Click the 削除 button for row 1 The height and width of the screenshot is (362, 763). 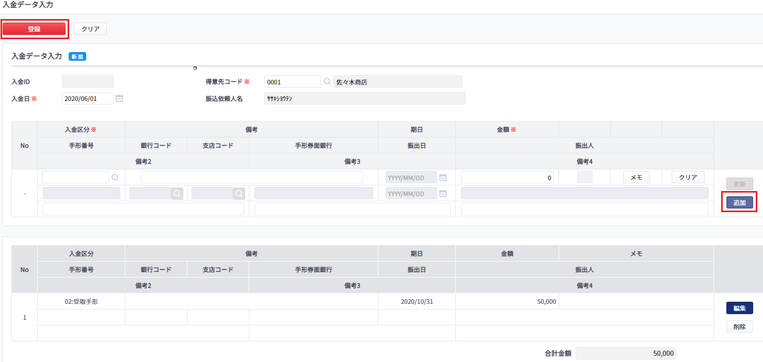click(740, 326)
